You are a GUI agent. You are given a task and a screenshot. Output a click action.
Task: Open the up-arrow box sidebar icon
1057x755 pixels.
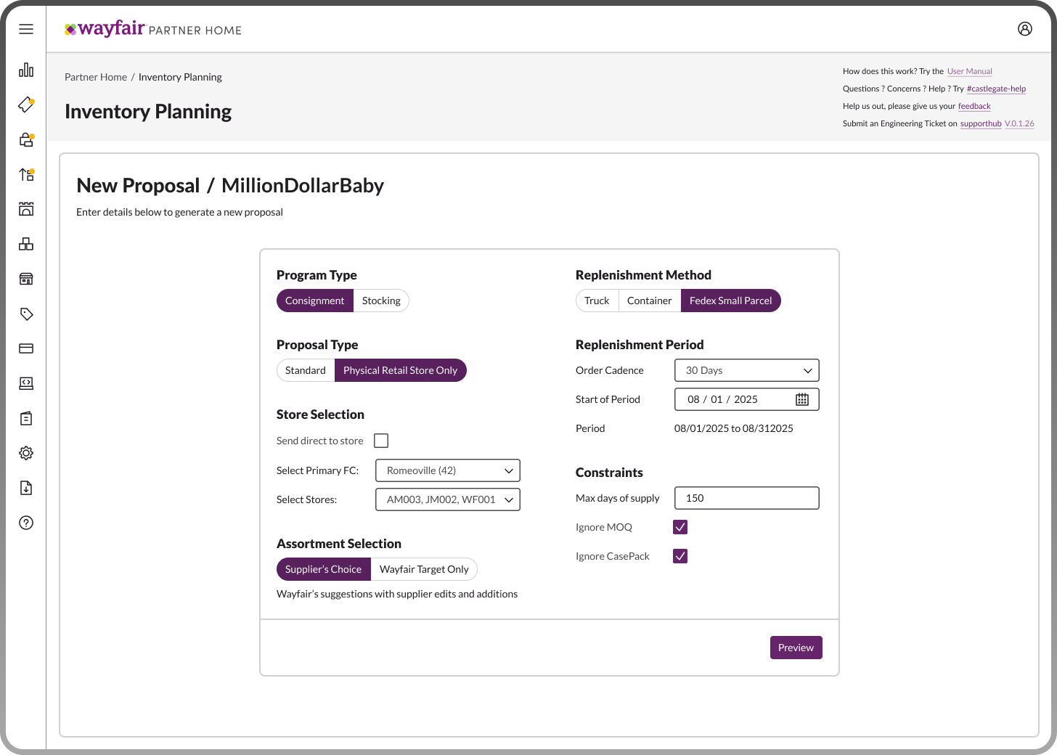(26, 174)
